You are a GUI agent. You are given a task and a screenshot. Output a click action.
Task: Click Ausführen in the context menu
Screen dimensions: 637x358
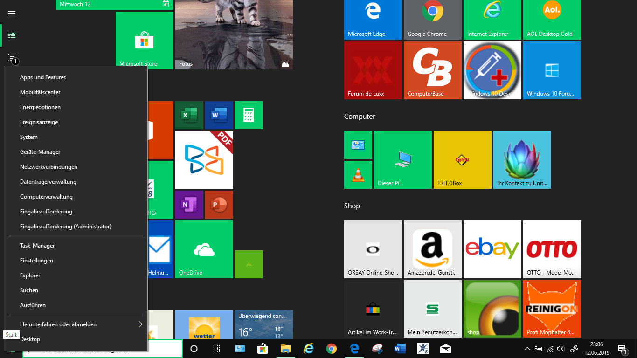point(76,305)
